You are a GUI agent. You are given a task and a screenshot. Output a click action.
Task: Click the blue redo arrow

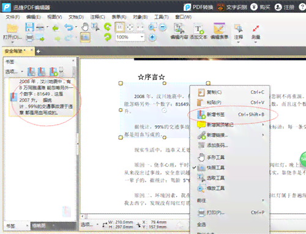69,37
